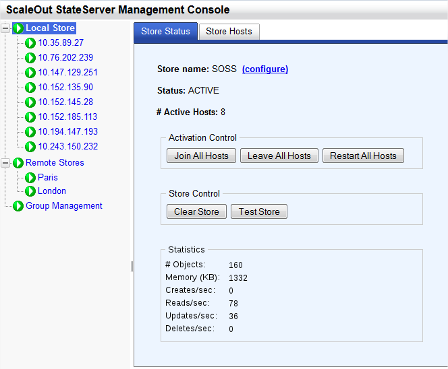Click the Memory (KB) value 1332
The width and height of the screenshot is (448, 369).
(238, 278)
